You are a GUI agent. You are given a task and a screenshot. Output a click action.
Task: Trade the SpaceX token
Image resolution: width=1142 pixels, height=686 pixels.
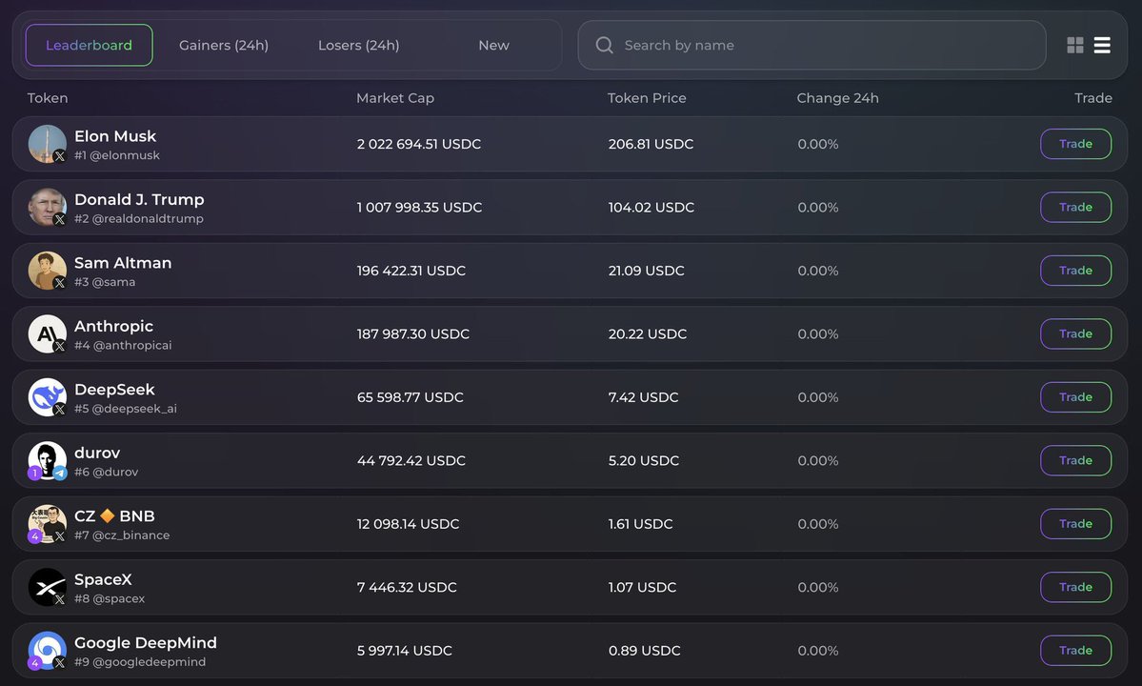pyautogui.click(x=1075, y=587)
